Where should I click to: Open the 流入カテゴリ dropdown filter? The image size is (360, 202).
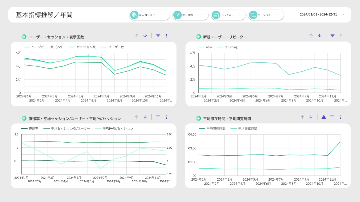(x=150, y=15)
